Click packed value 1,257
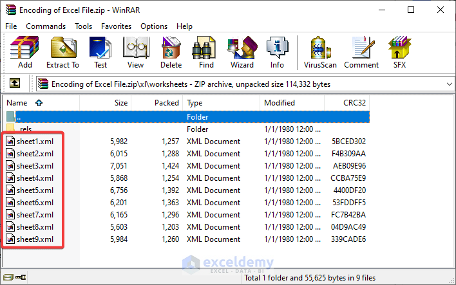Image resolution: width=456 pixels, height=285 pixels. click(171, 142)
